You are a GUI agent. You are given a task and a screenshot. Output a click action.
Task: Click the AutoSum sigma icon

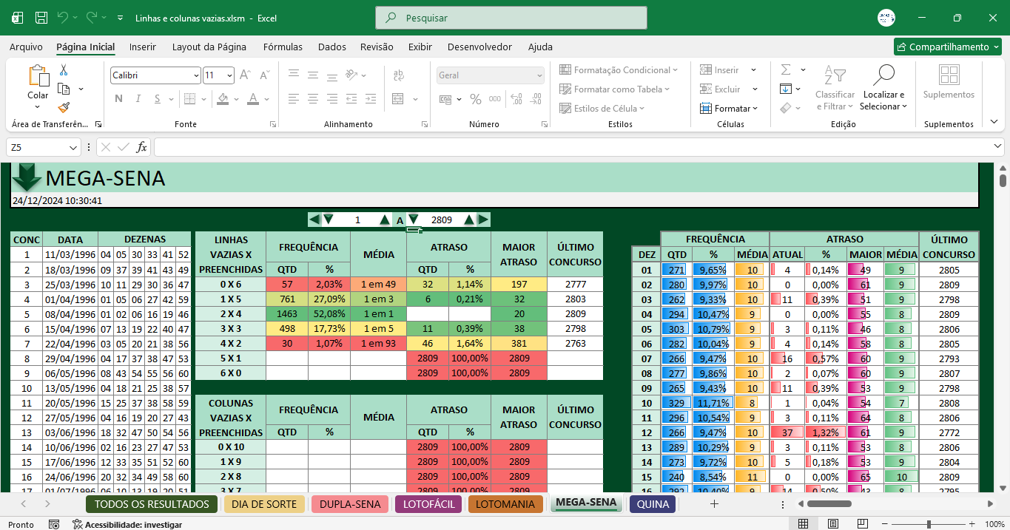coord(786,69)
